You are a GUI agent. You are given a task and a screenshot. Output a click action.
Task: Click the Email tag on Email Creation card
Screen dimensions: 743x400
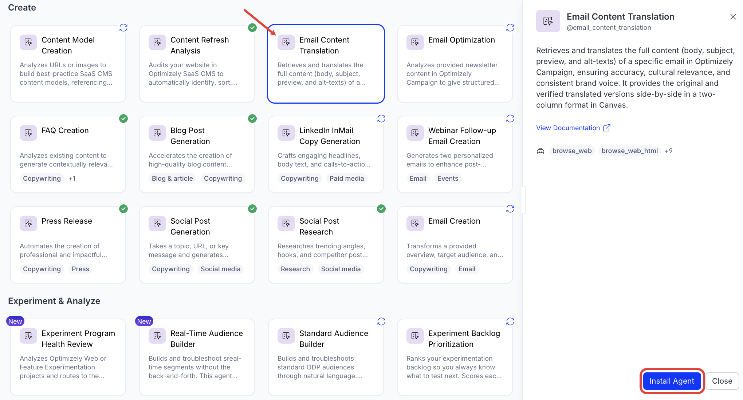coord(467,269)
